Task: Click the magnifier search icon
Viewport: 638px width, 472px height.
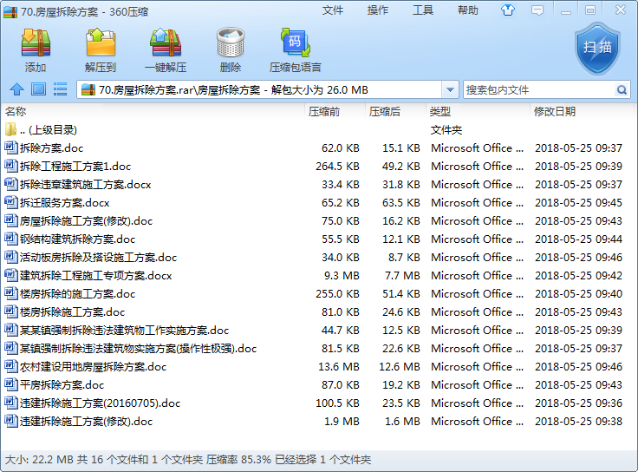Action: tap(622, 90)
